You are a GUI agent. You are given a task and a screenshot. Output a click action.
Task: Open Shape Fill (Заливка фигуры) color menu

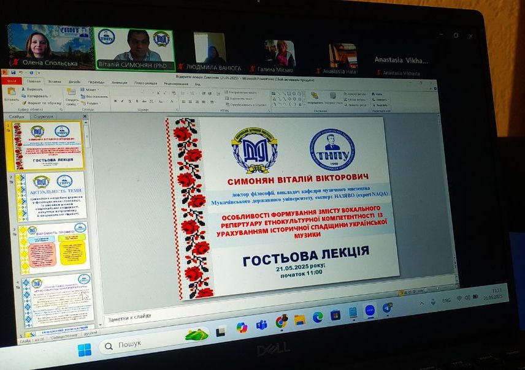click(356, 94)
